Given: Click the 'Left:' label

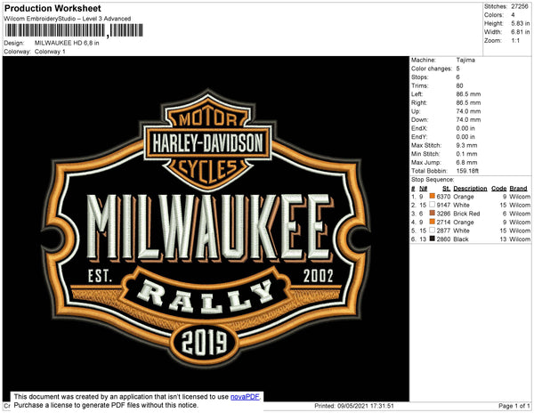Looking at the screenshot, I should (x=417, y=94).
